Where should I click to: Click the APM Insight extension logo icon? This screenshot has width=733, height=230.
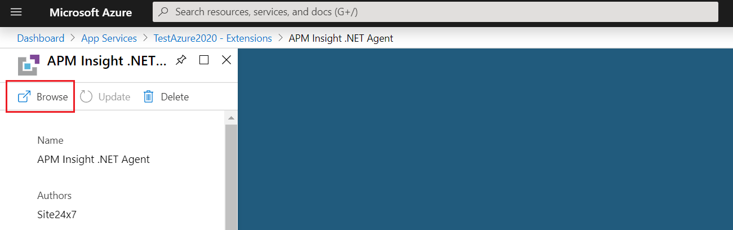(29, 64)
